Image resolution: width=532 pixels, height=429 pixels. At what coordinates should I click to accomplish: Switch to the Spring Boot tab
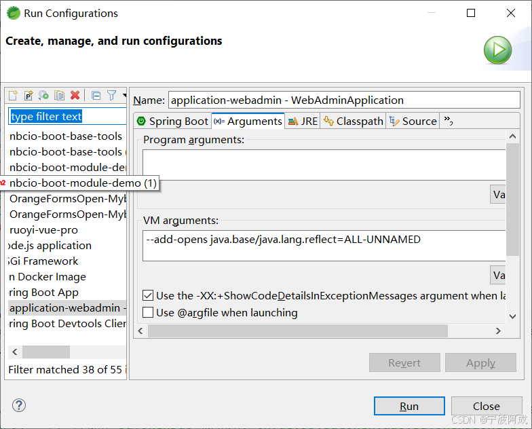point(172,122)
